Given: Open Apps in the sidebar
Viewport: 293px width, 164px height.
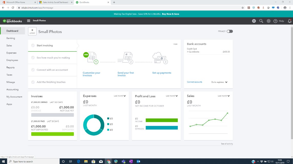Looking at the screenshot, I should [x=9, y=104].
